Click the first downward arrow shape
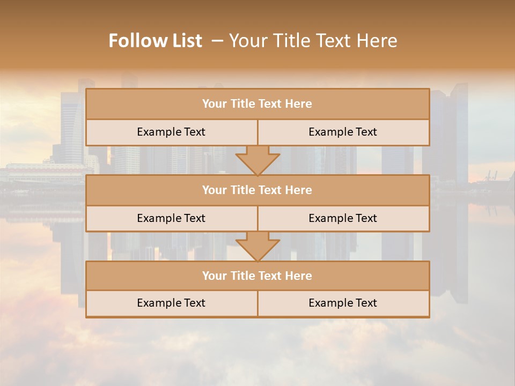The width and height of the screenshot is (515, 386). [x=257, y=160]
